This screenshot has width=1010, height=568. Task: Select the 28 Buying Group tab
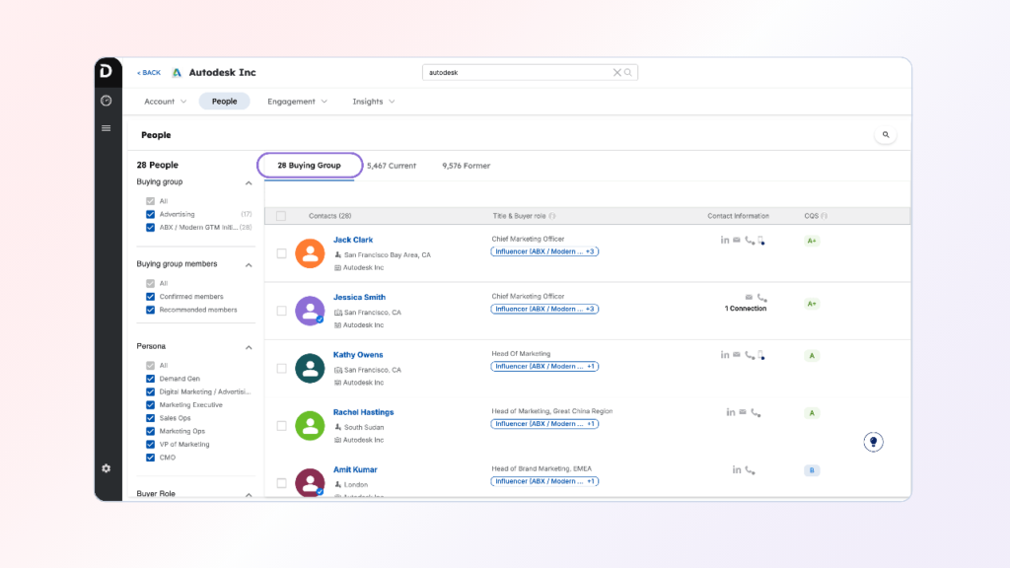point(309,166)
